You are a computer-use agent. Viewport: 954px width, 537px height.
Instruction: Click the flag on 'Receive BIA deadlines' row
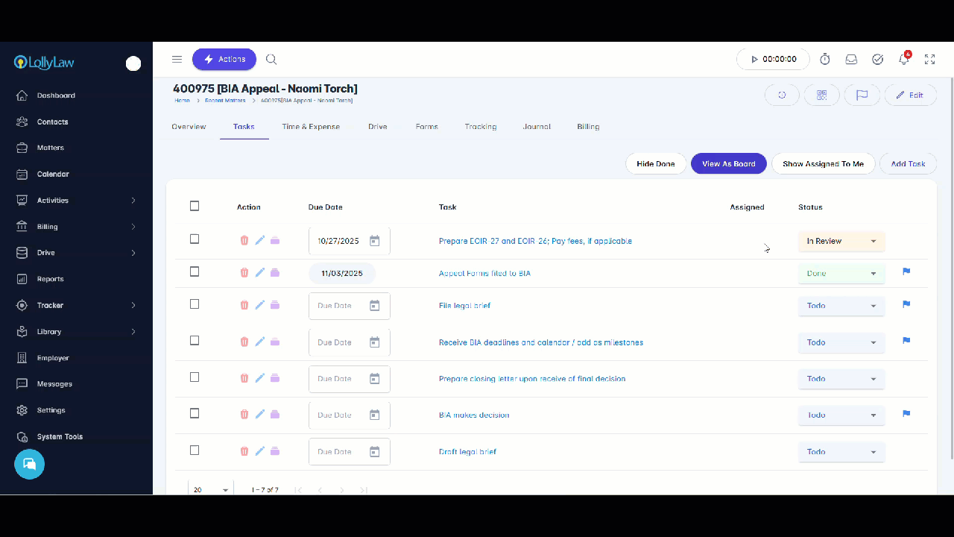click(906, 341)
